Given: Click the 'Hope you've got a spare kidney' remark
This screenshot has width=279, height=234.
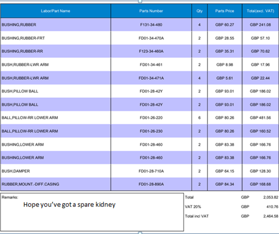Looking at the screenshot, I should (69, 205).
